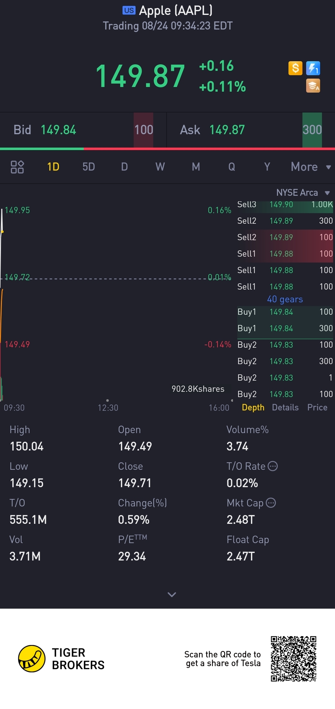Tap the Buy2 149.83 row with 300
335x709 pixels.
coord(285,361)
